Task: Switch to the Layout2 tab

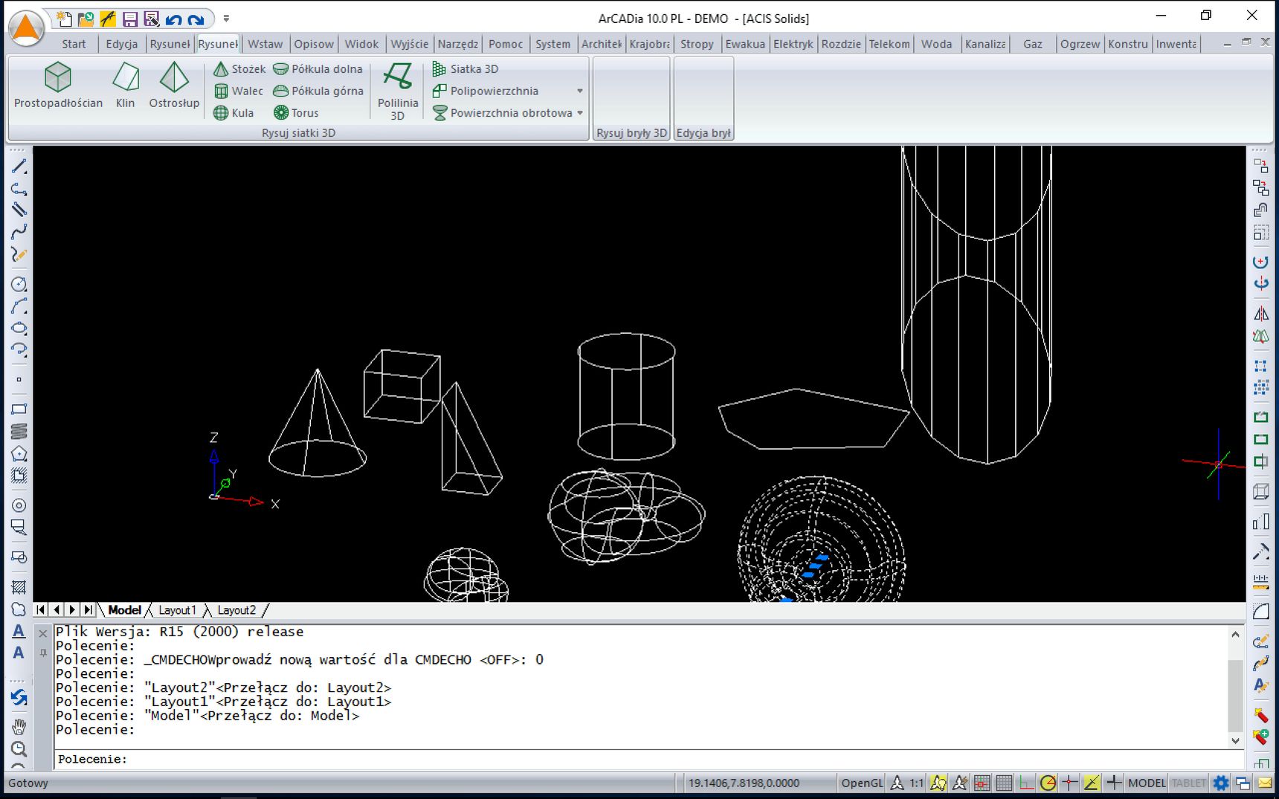Action: [236, 610]
